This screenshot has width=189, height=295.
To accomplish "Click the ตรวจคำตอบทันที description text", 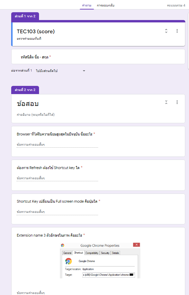I will (29, 39).
